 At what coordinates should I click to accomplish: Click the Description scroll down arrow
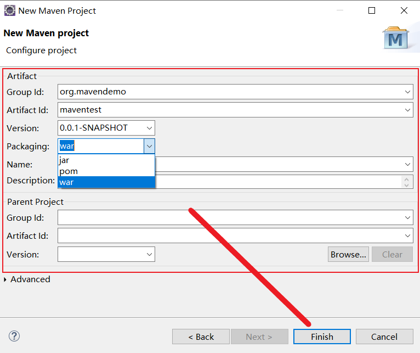coord(407,185)
